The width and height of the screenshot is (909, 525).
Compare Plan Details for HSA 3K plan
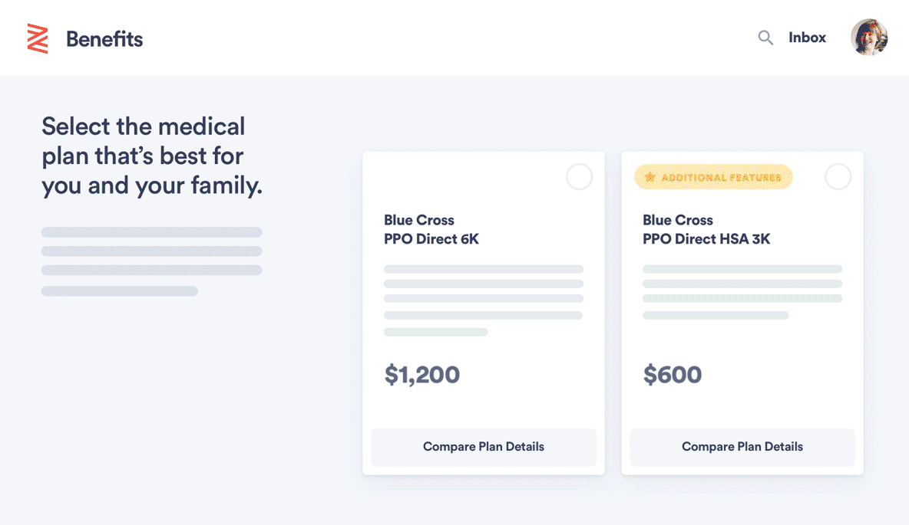[742, 447]
